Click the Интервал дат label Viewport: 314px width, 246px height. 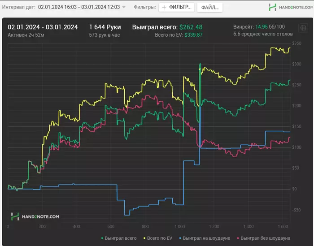19,7
